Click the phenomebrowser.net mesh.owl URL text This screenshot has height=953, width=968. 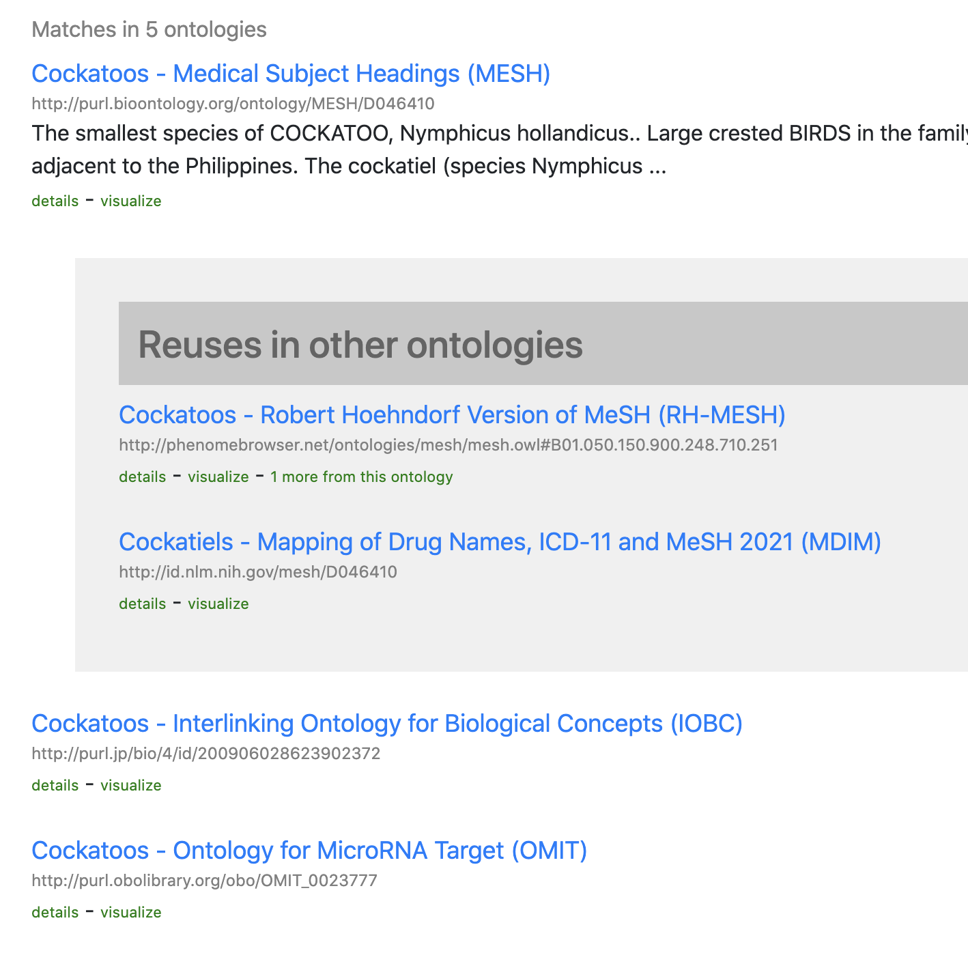tap(448, 446)
